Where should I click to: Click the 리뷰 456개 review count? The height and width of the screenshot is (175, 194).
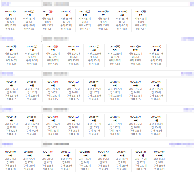coord(141,19)
